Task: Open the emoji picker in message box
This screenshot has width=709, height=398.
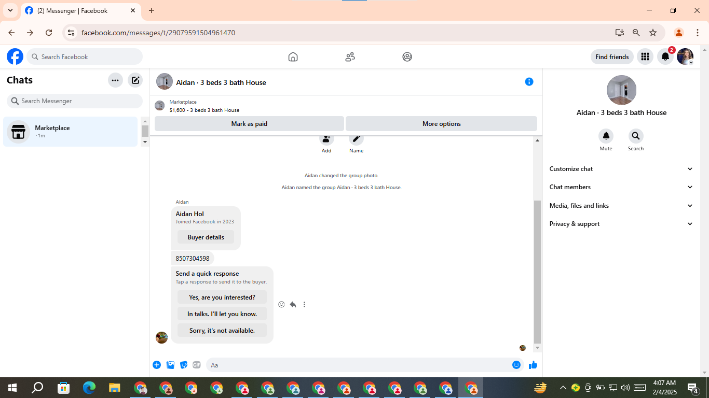Action: (x=516, y=365)
